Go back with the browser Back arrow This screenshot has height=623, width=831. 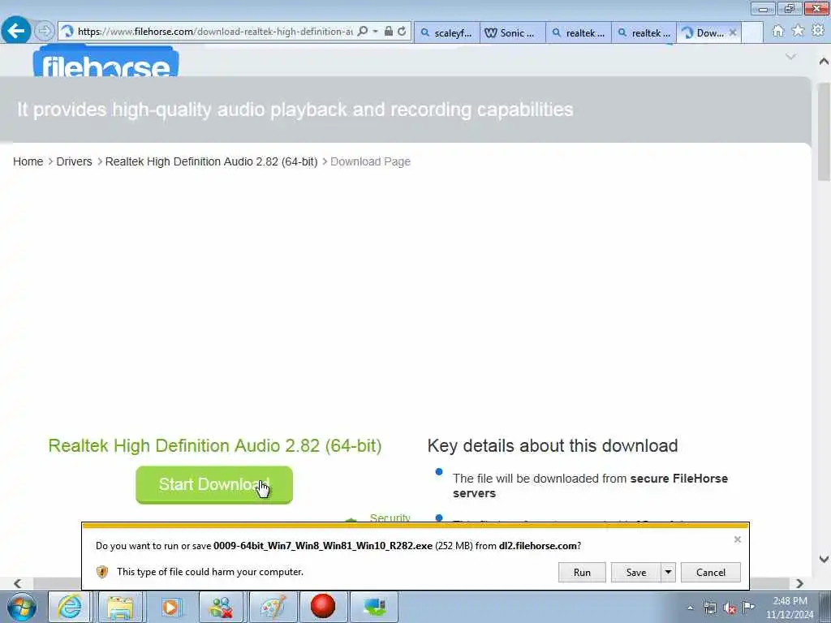[16, 31]
